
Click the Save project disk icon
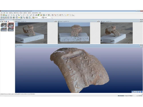[6, 15]
